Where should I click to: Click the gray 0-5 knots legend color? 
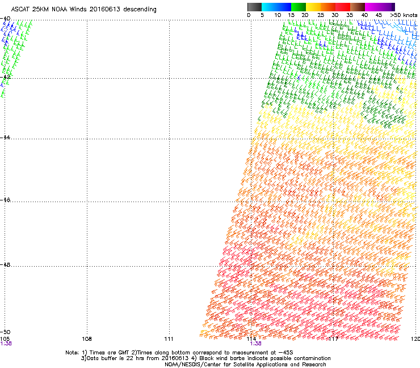(254, 7)
